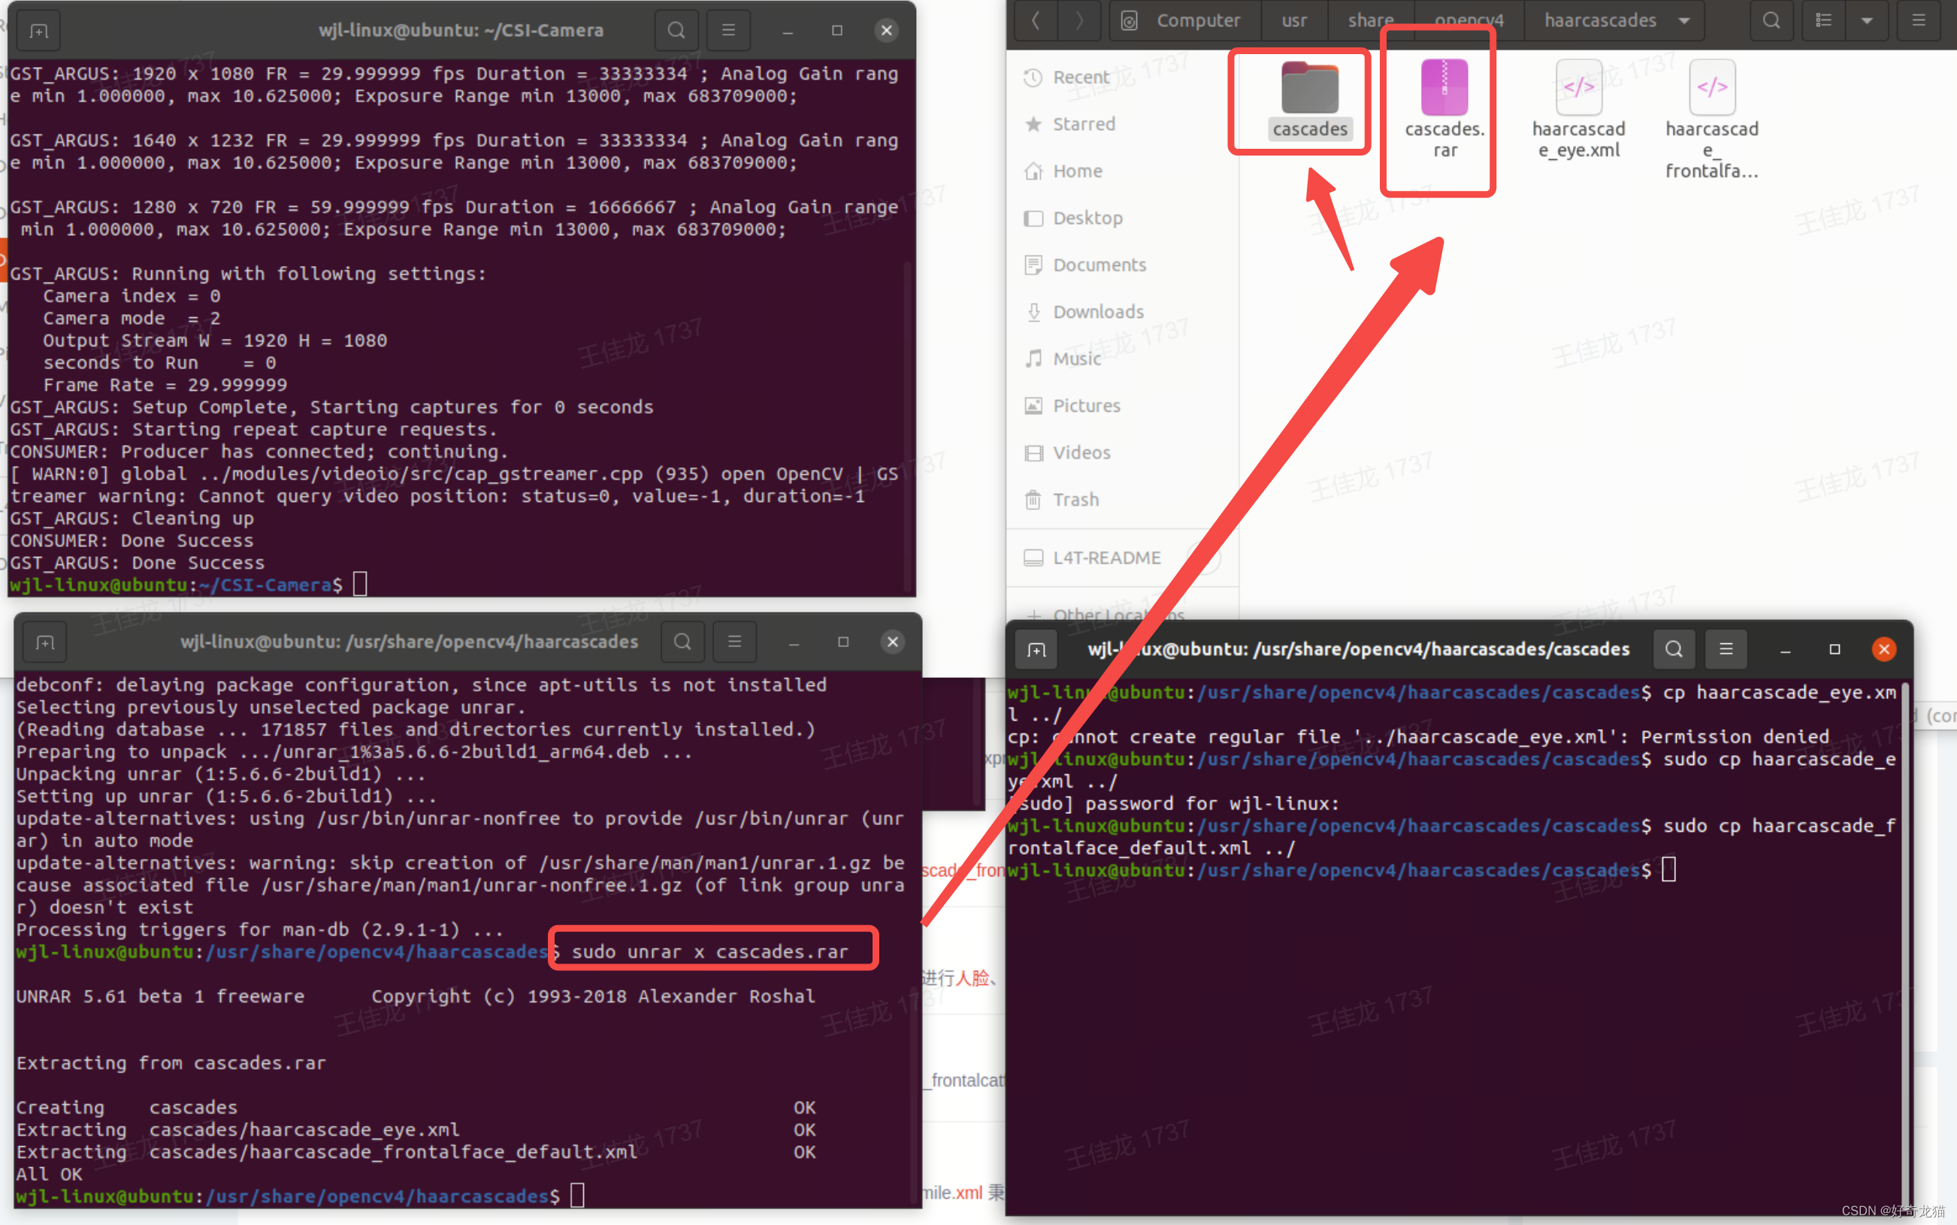Navigate back in file manager
The image size is (1957, 1225).
pos(1035,20)
